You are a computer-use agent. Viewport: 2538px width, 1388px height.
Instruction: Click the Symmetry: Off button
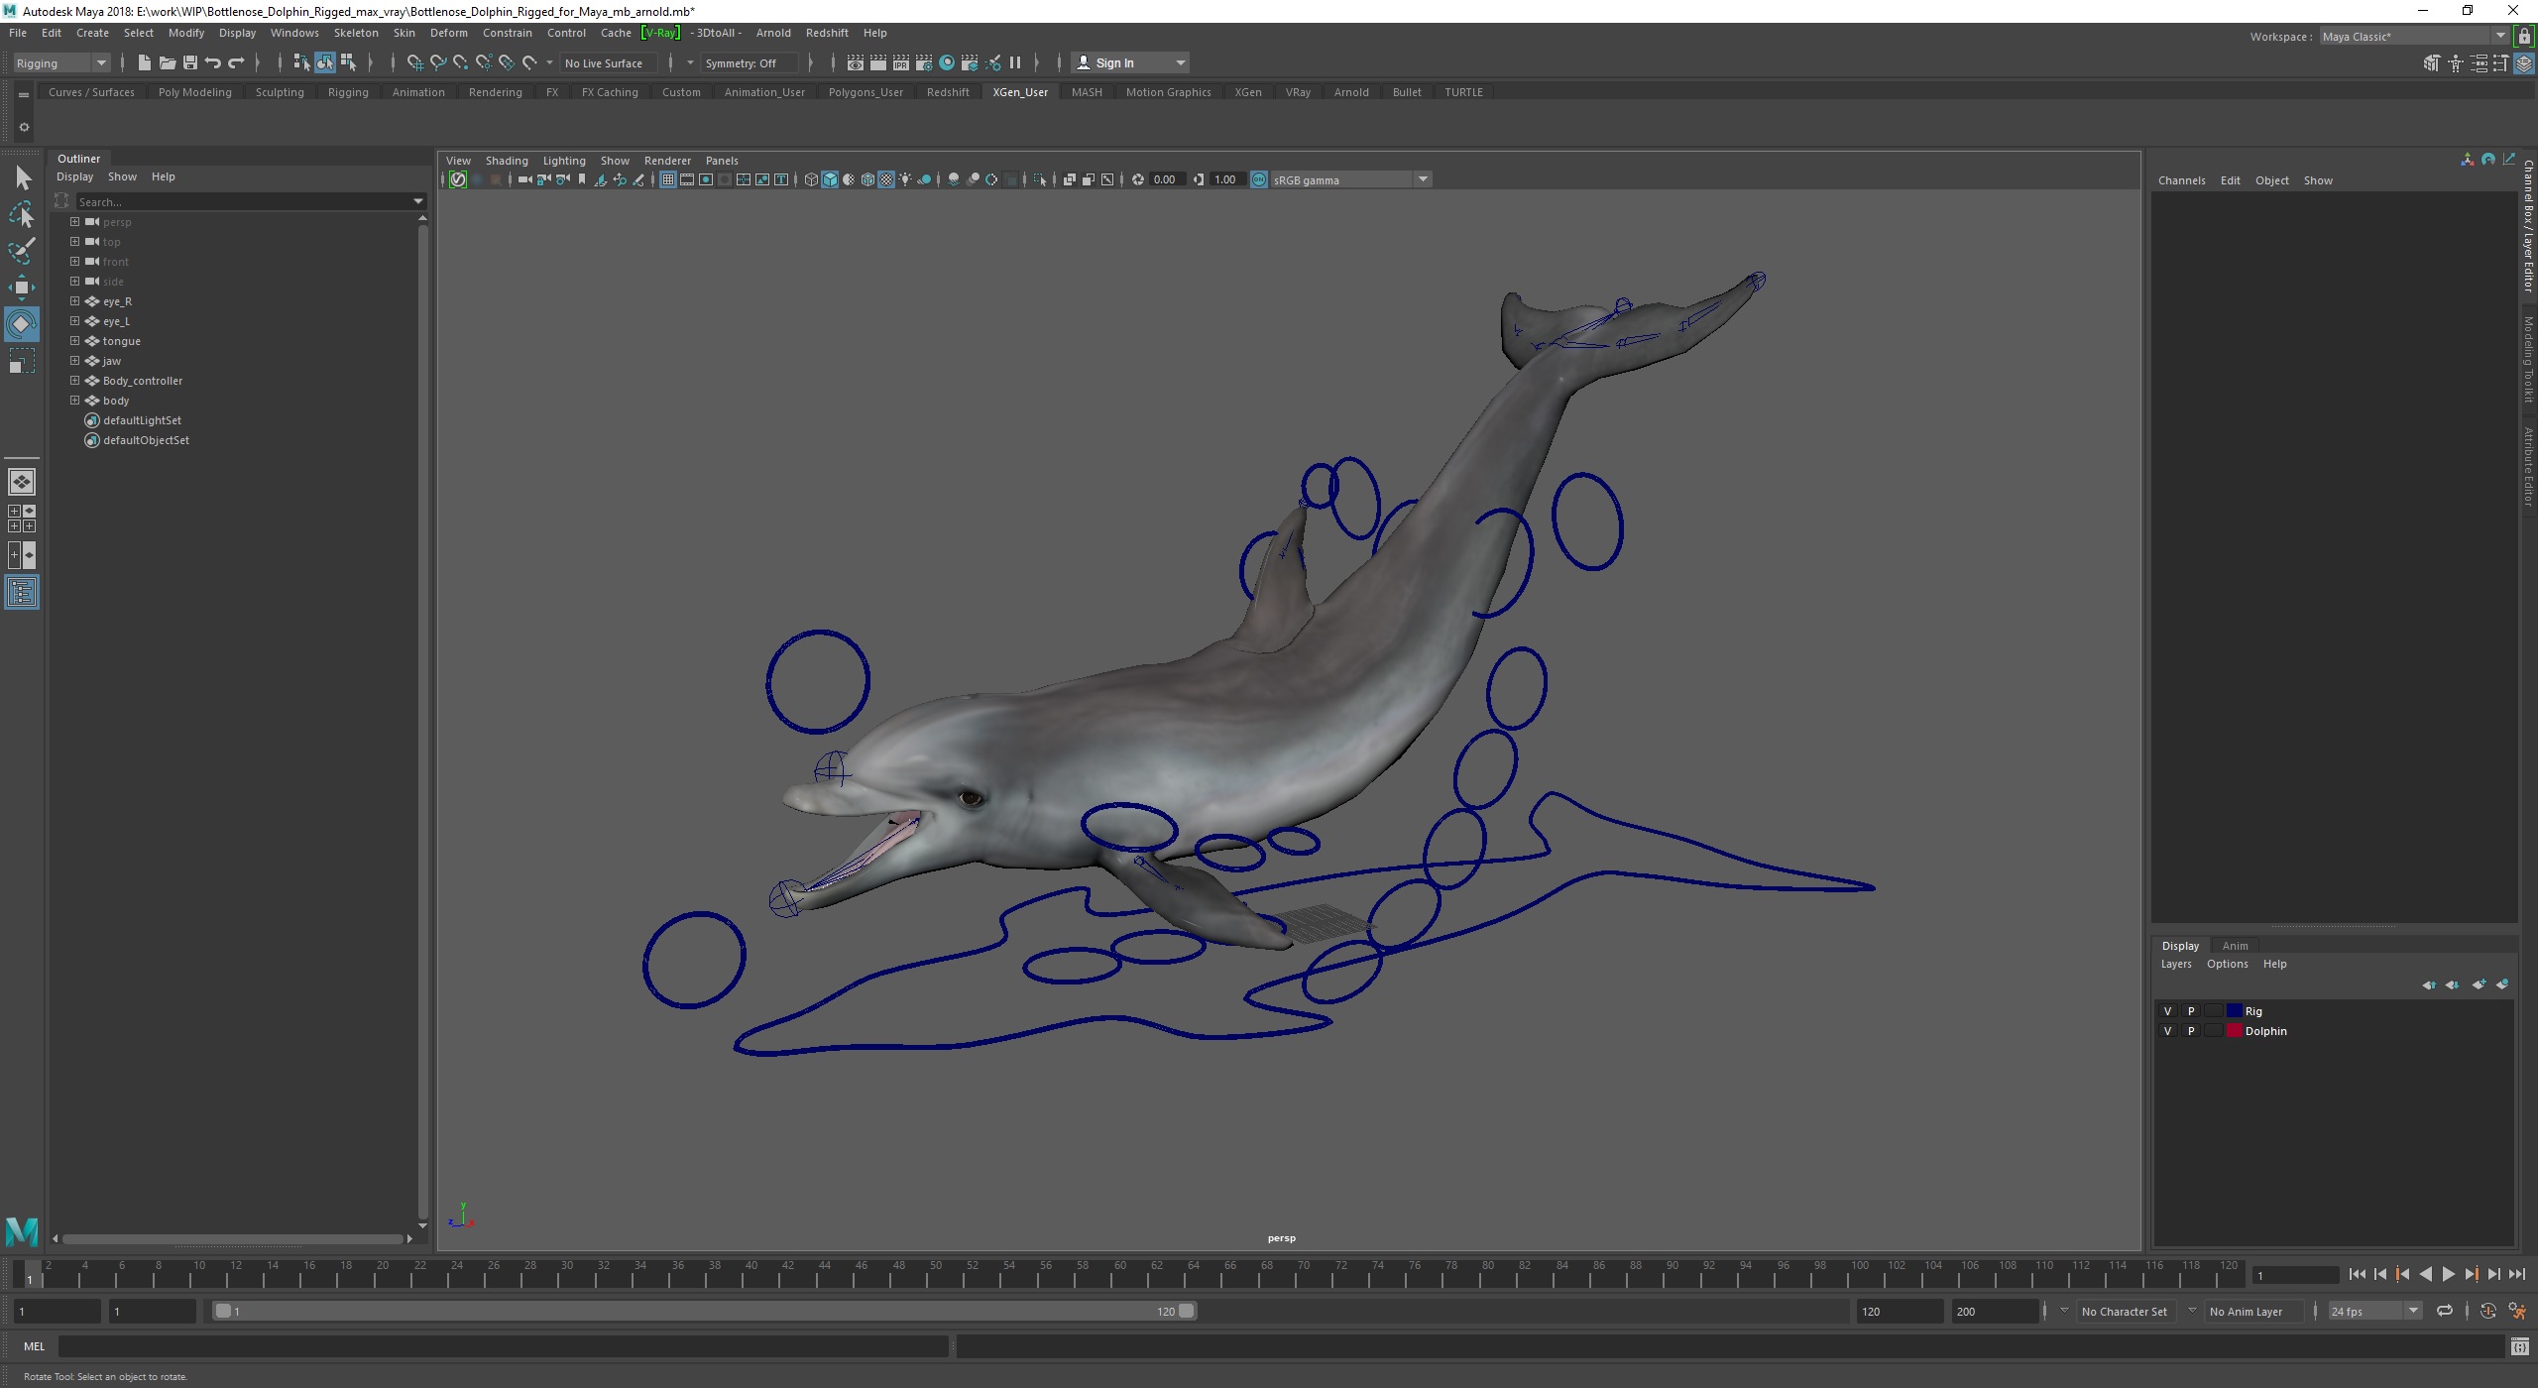pos(748,63)
